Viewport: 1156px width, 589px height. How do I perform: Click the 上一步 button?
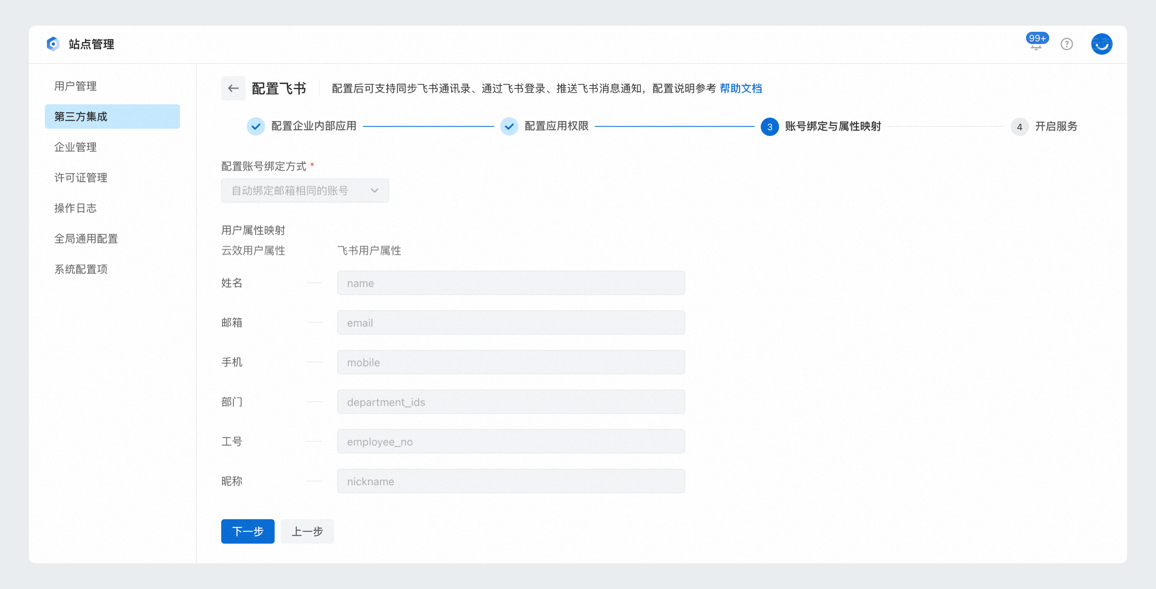click(x=307, y=531)
